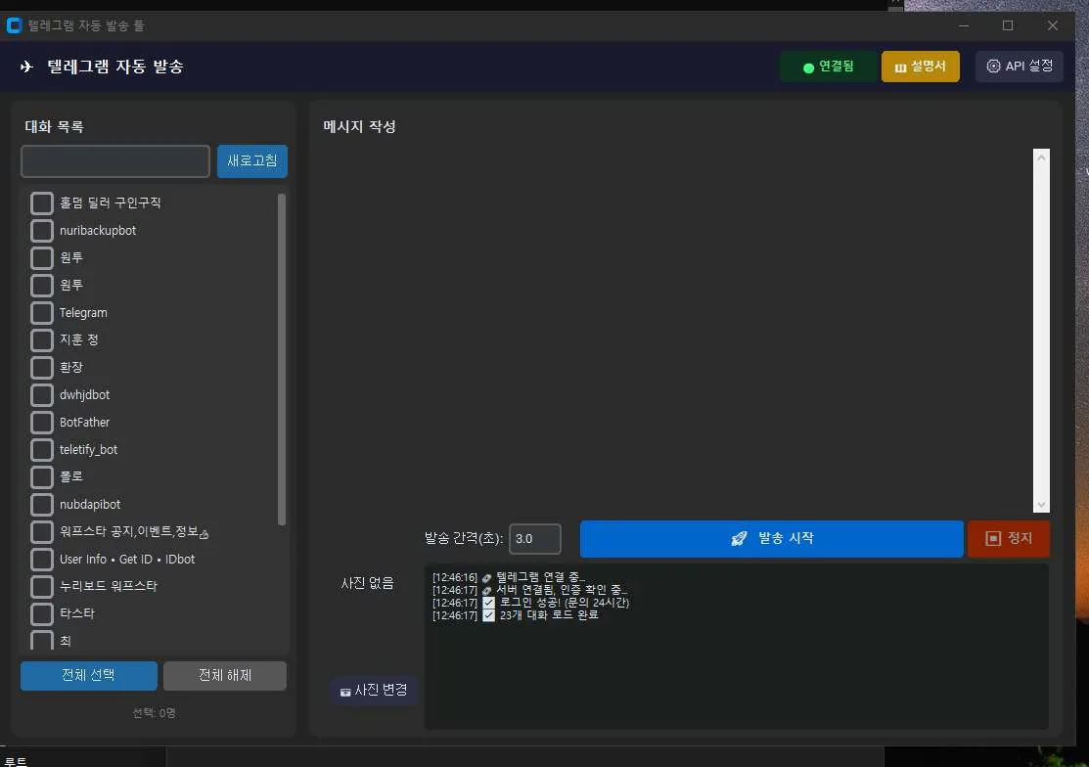Screen dimensions: 1089x767
Task: Minimize the 텔레그램 자동 발송 툴 window
Action: (x=964, y=25)
